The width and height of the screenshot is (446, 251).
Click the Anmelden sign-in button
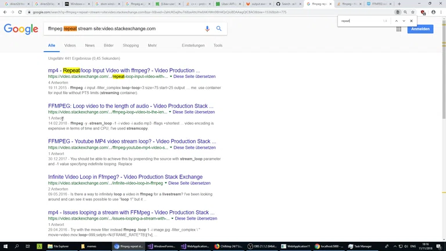tap(420, 29)
